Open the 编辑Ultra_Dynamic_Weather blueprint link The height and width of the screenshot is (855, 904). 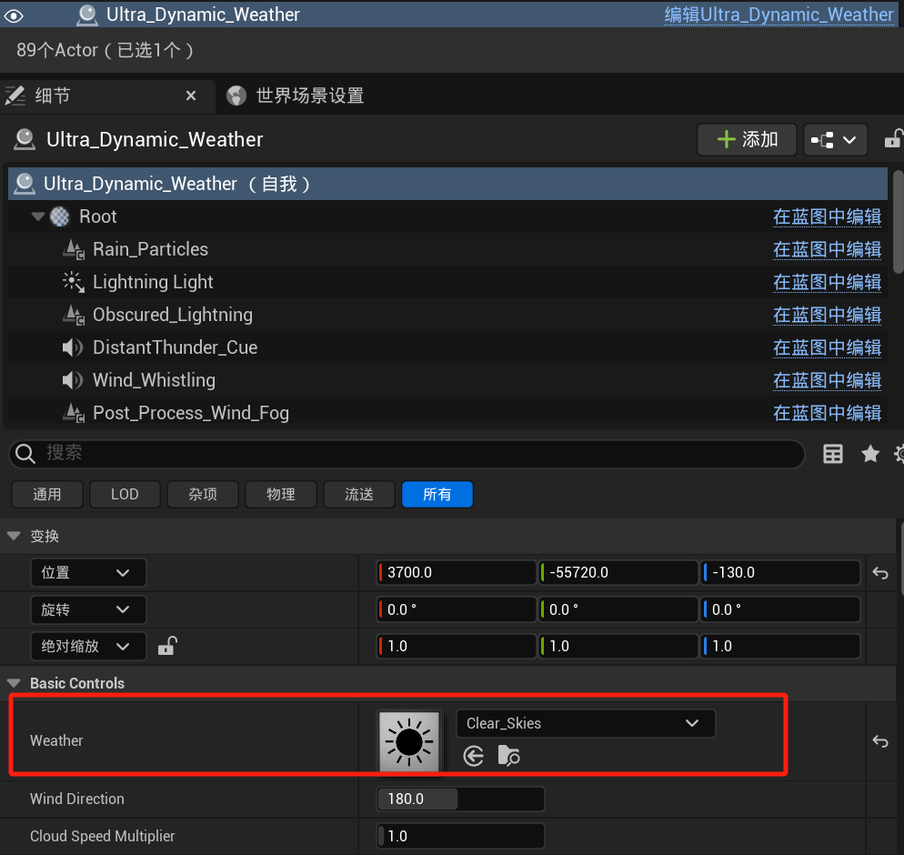(x=778, y=15)
